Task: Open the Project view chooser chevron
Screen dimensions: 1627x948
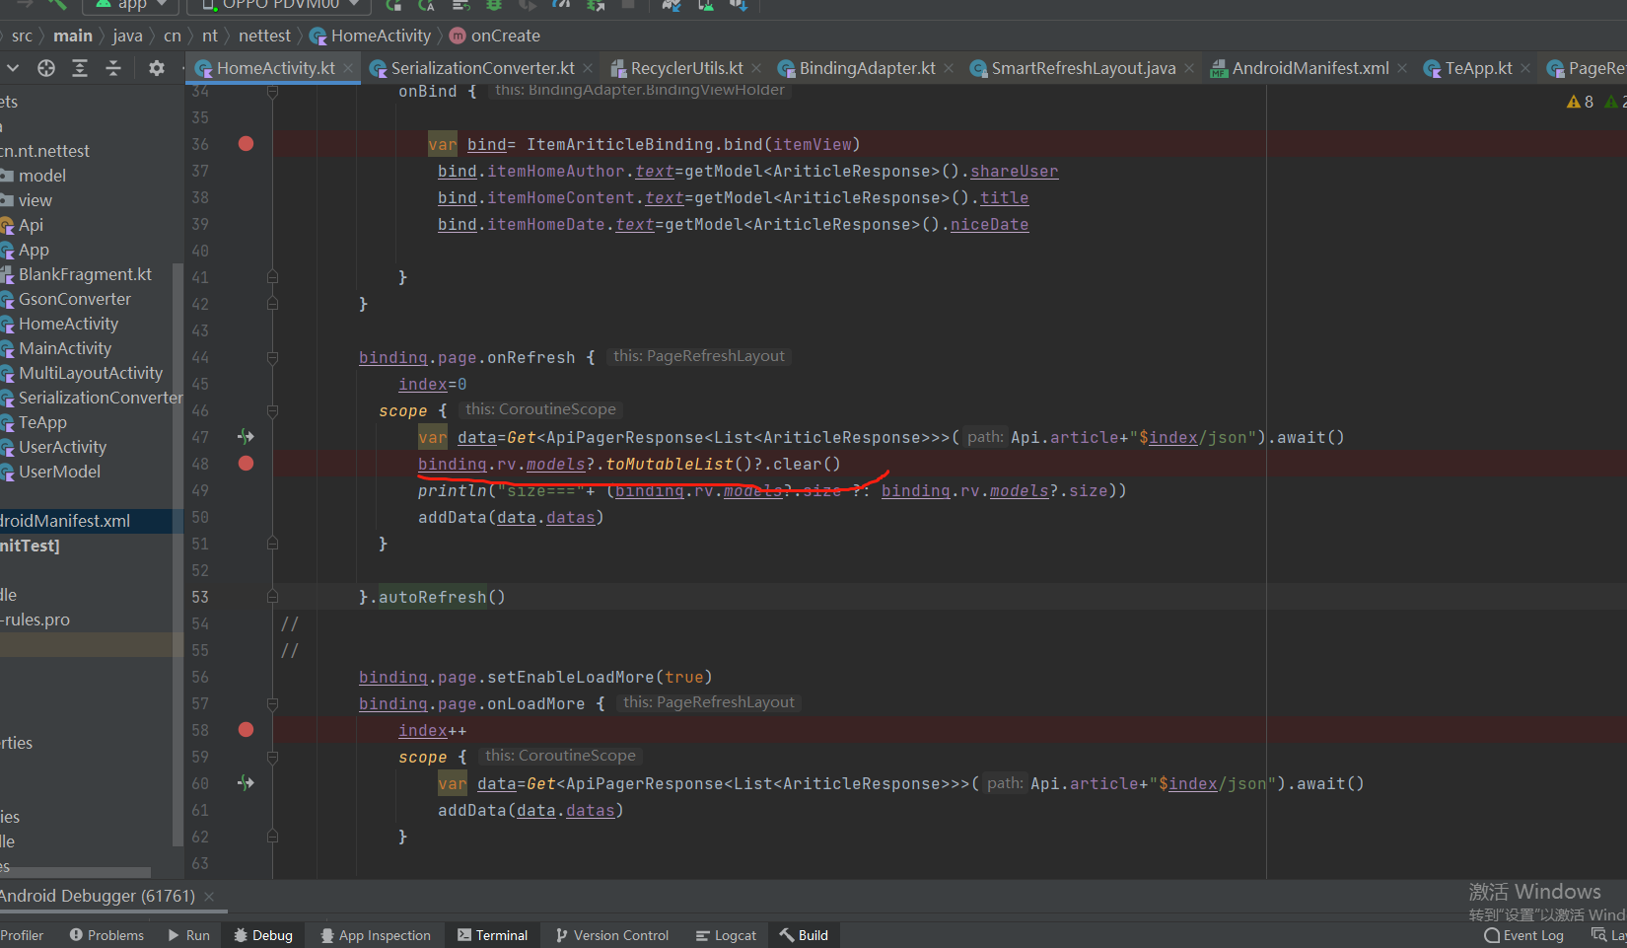Action: (13, 68)
